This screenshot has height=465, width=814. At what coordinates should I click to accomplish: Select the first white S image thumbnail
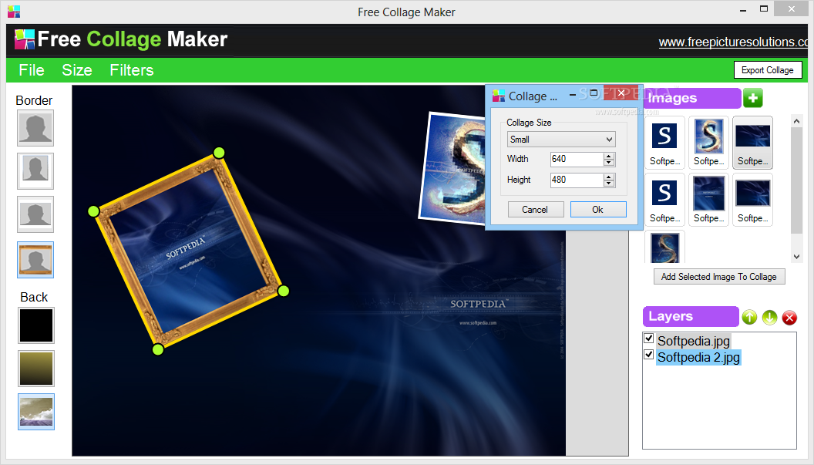click(x=664, y=143)
